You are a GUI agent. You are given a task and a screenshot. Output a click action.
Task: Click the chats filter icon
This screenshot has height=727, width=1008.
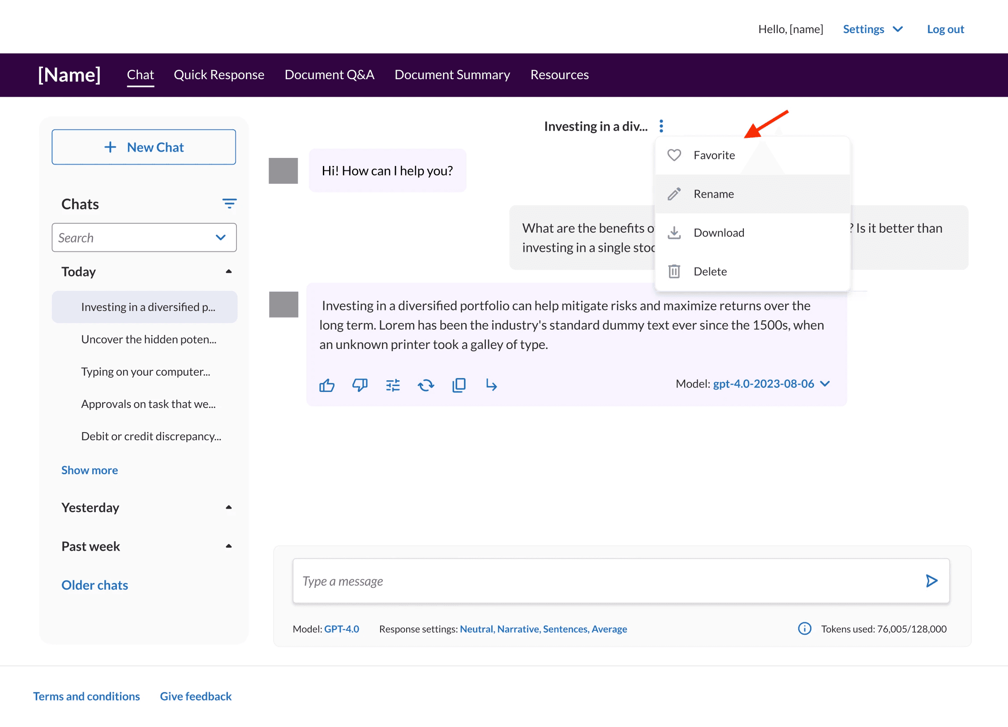pyautogui.click(x=229, y=204)
